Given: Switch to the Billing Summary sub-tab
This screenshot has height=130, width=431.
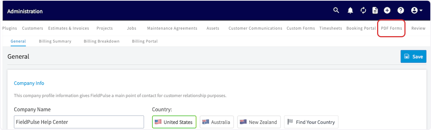Looking at the screenshot, I should point(55,41).
